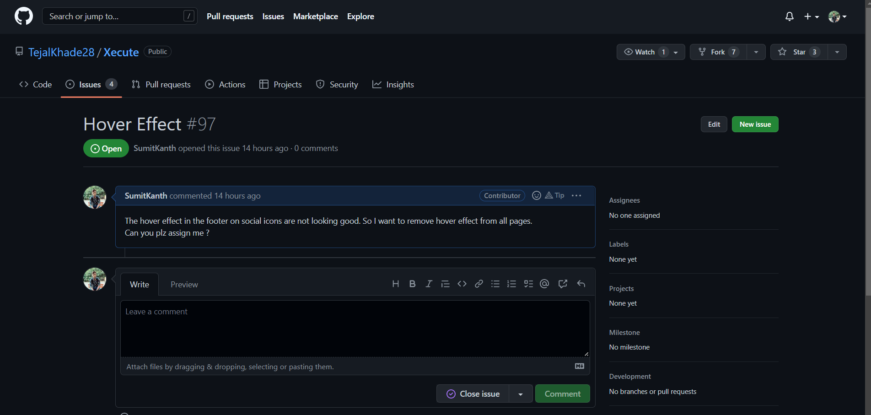Switch to the Projects tab
Image resolution: width=871 pixels, height=415 pixels.
[280, 84]
